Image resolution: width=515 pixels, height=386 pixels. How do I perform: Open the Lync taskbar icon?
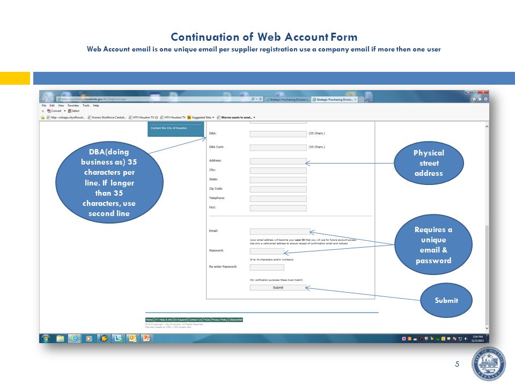point(118,338)
